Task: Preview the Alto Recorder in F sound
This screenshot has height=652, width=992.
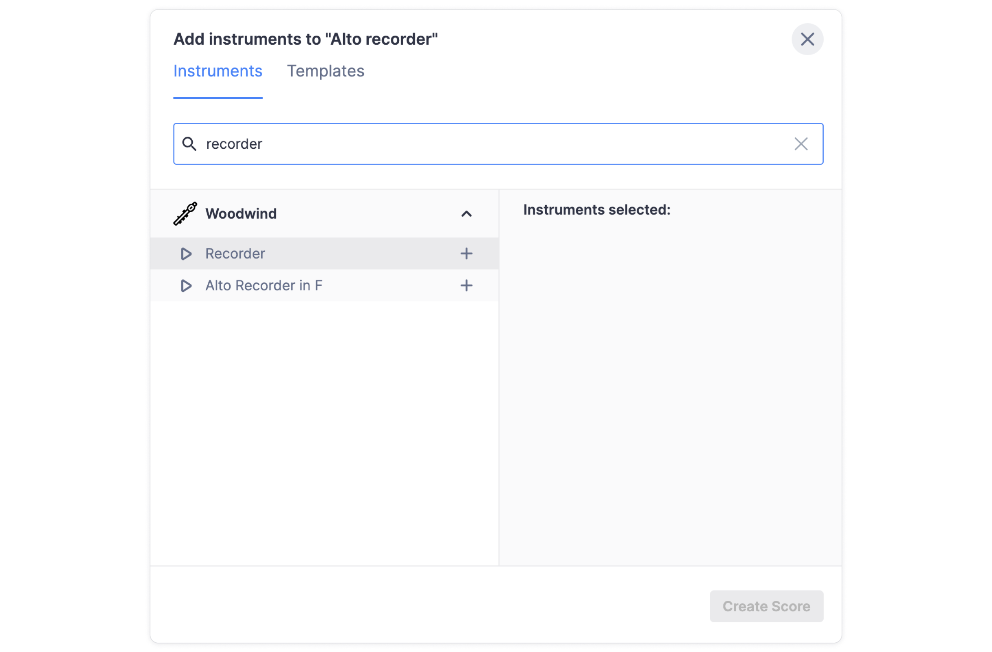Action: pos(186,285)
